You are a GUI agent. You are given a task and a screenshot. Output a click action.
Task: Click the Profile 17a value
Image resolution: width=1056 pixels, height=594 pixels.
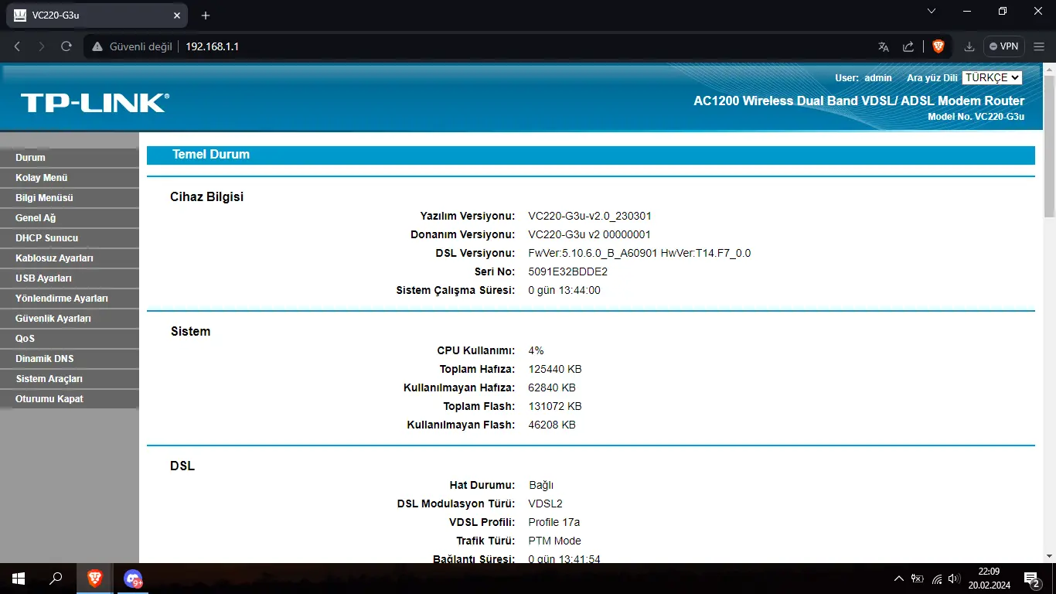554,522
